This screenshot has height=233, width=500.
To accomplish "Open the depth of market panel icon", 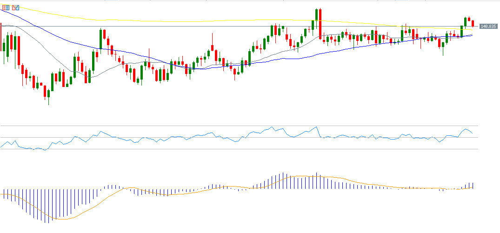I will pyautogui.click(x=15, y=7).
